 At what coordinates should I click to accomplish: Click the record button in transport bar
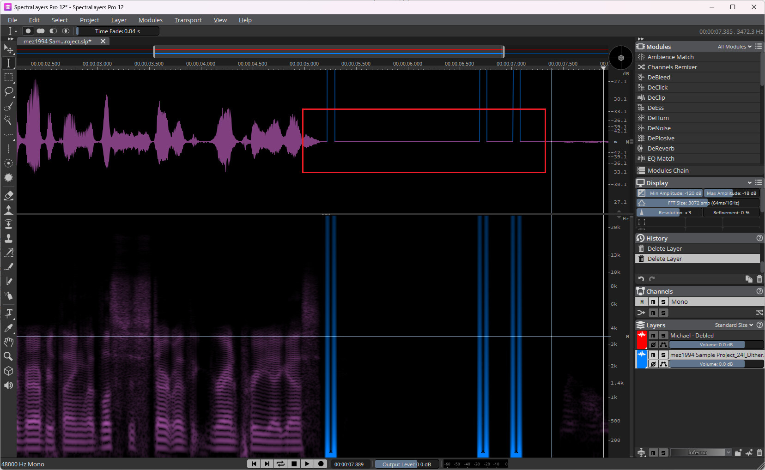click(321, 464)
